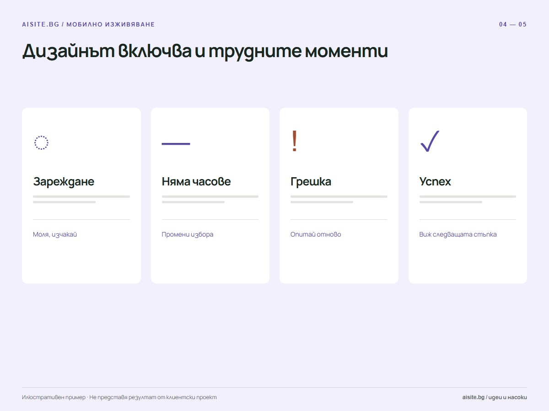Click the 'Виж следващата стъпка' link

point(458,234)
